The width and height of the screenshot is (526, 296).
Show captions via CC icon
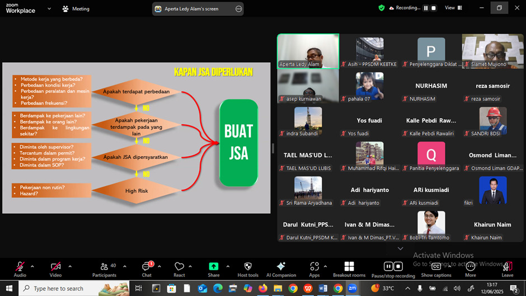click(x=436, y=266)
